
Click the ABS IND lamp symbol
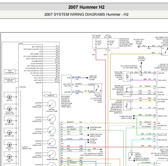pyautogui.click(x=9, y=97)
